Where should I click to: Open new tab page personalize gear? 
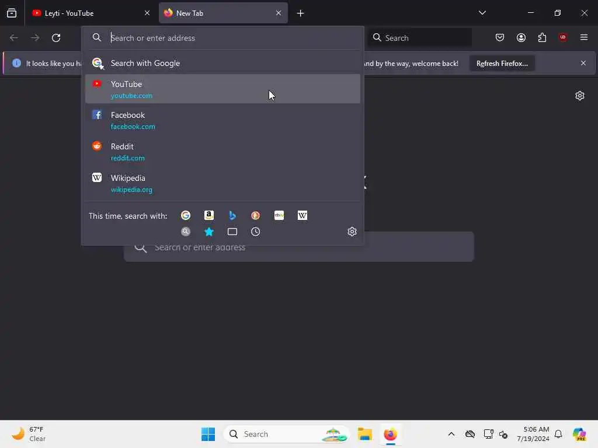(x=580, y=96)
